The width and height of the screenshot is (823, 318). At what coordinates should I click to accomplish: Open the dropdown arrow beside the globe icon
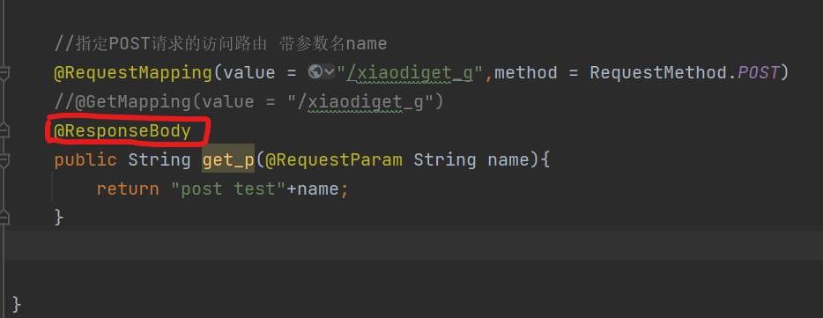(x=329, y=72)
